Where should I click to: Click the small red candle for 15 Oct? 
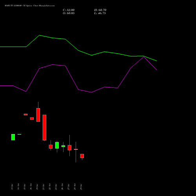(x=25, y=114)
